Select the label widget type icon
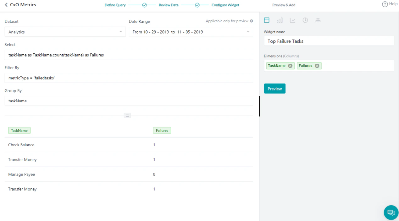The height and width of the screenshot is (221, 399). point(318,20)
